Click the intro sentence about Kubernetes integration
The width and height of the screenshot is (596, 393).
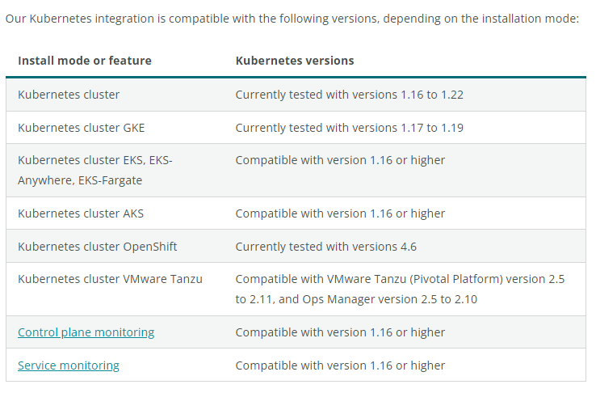[292, 18]
